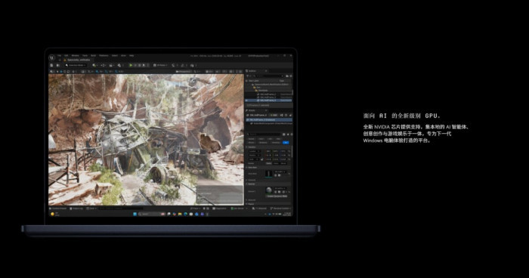This screenshot has width=529, height=278.
Task: Open the Tools menu
Action: tap(85, 56)
